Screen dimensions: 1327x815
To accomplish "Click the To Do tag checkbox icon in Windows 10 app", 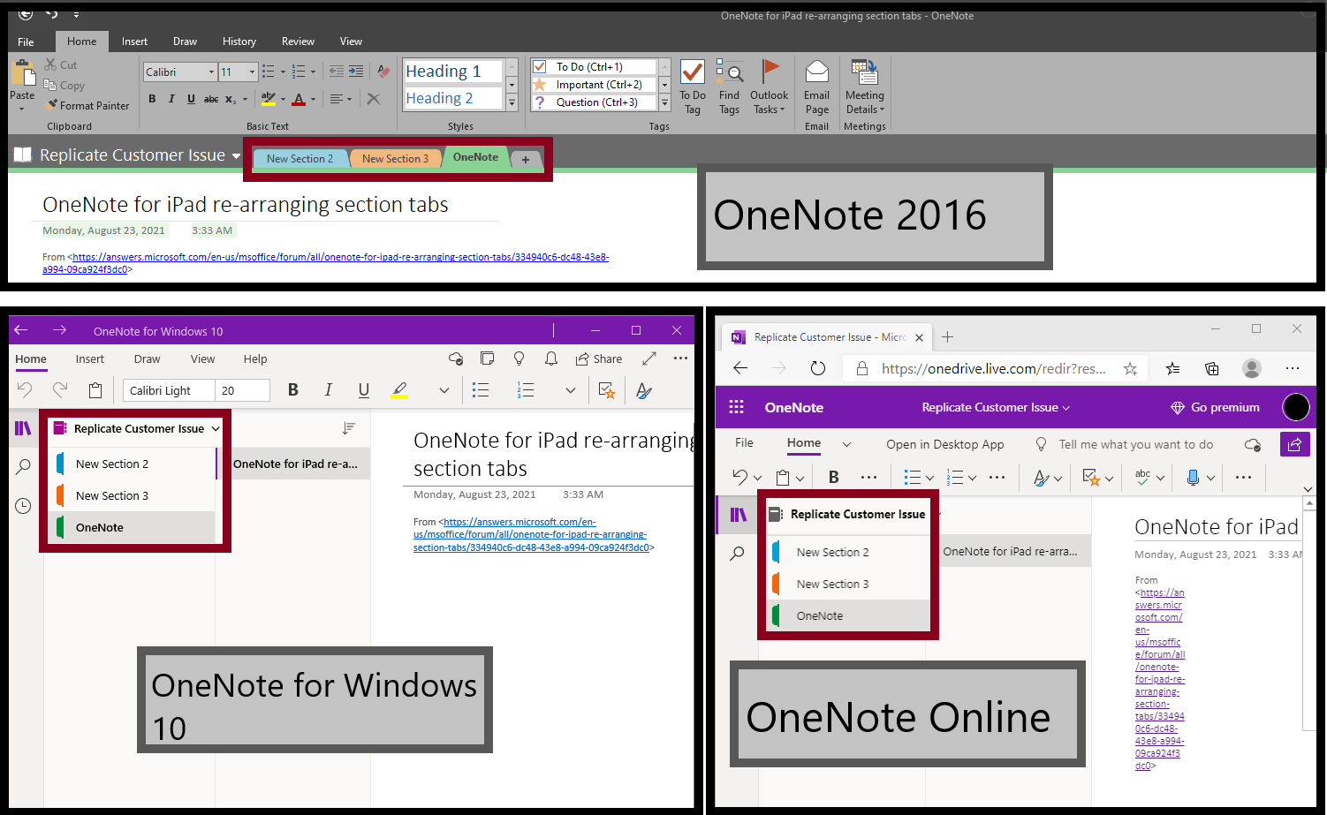I will [x=607, y=390].
